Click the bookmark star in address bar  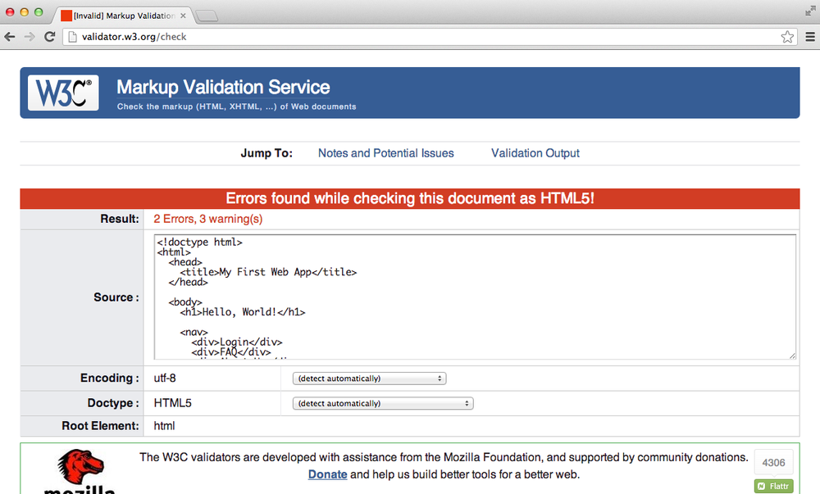pos(786,36)
